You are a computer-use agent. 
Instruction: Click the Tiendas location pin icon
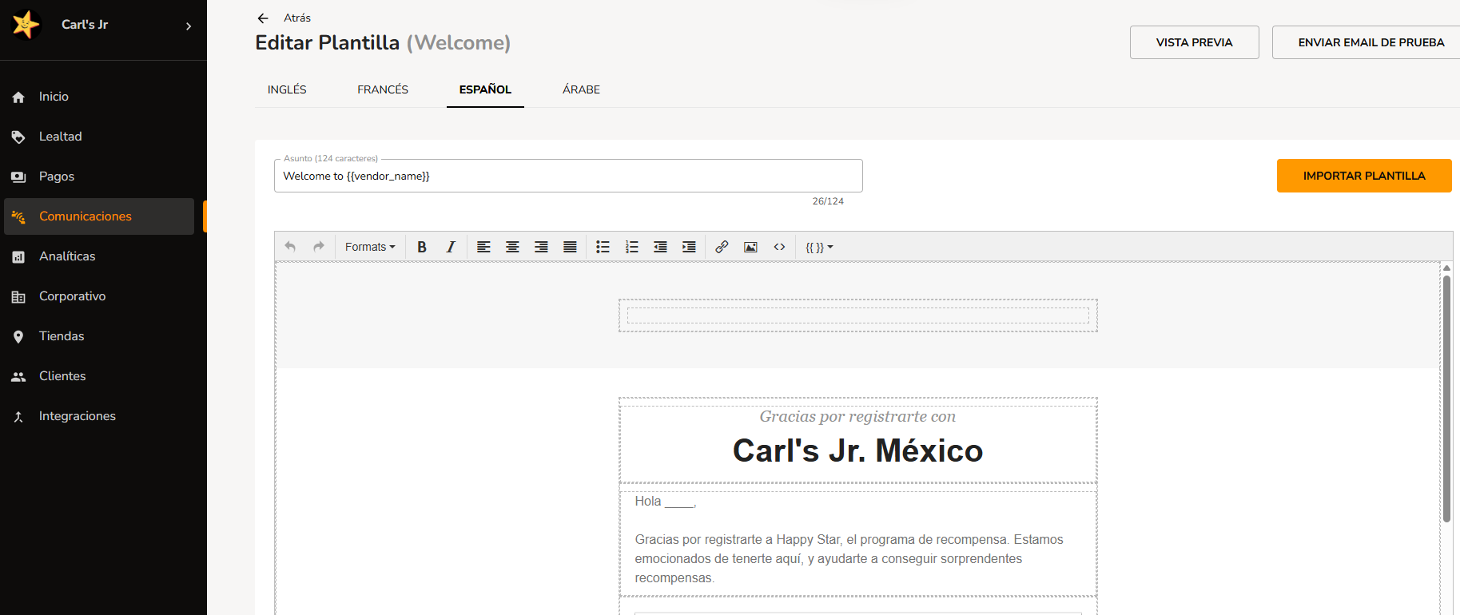[18, 337]
